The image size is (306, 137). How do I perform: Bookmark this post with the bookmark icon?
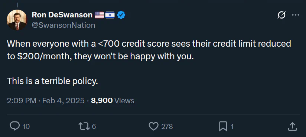tap(223, 127)
